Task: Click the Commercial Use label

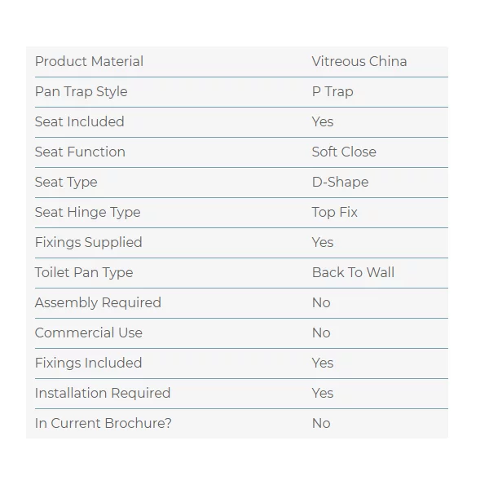Action: (88, 333)
